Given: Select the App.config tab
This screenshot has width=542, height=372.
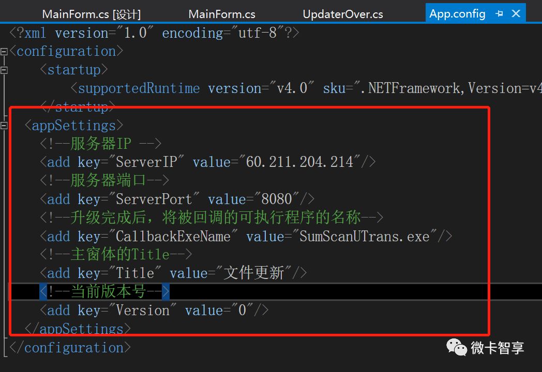Looking at the screenshot, I should point(457,14).
